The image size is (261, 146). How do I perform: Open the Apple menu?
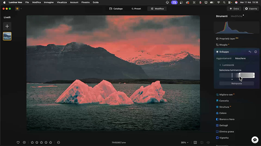[4, 2]
